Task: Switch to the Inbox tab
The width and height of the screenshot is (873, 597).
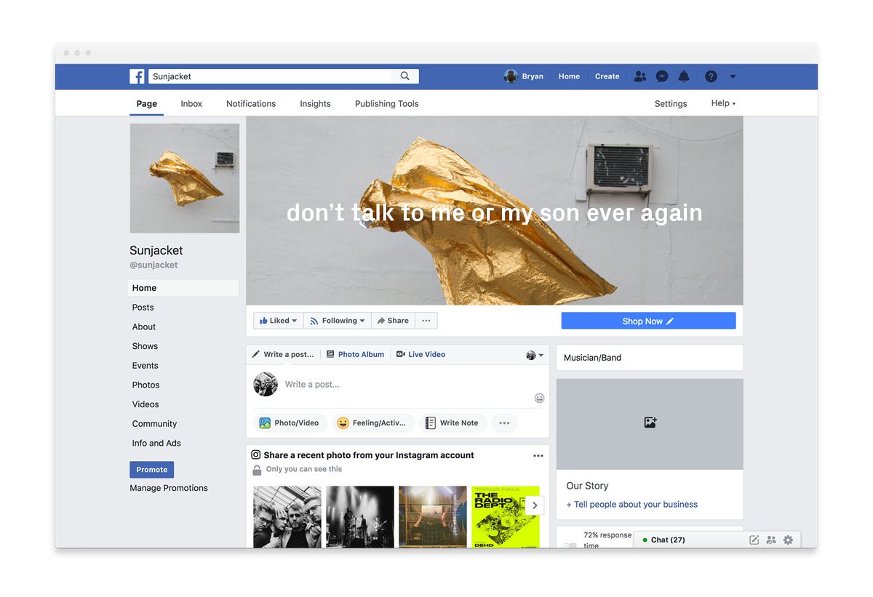Action: 191,103
